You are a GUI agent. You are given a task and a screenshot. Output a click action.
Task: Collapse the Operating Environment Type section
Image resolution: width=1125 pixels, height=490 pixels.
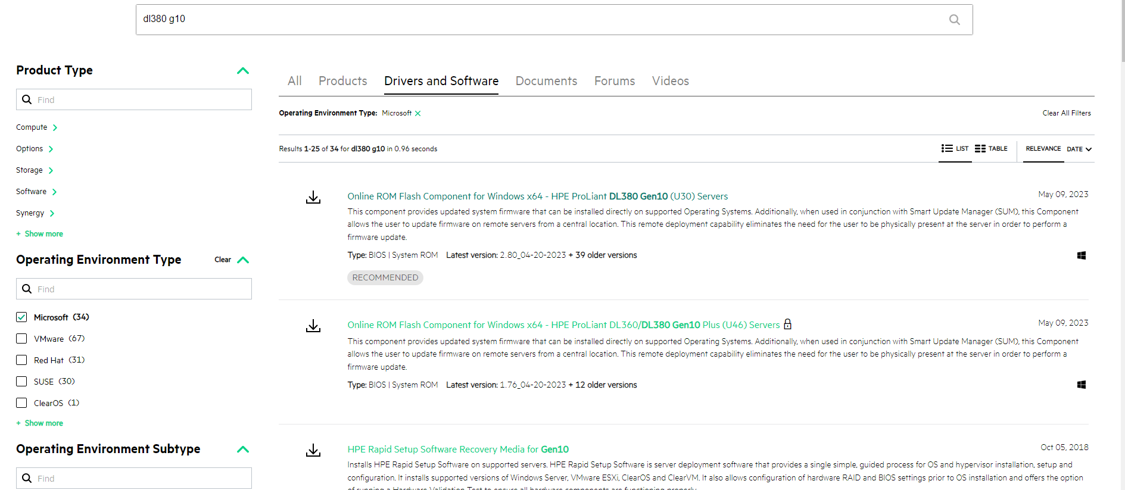point(243,260)
